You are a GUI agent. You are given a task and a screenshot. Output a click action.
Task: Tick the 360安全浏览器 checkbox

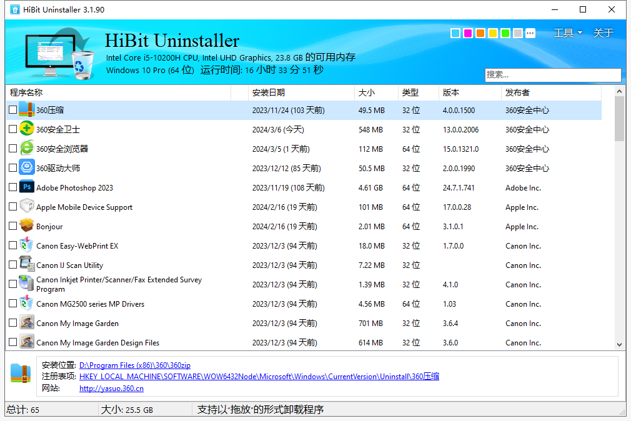12,148
